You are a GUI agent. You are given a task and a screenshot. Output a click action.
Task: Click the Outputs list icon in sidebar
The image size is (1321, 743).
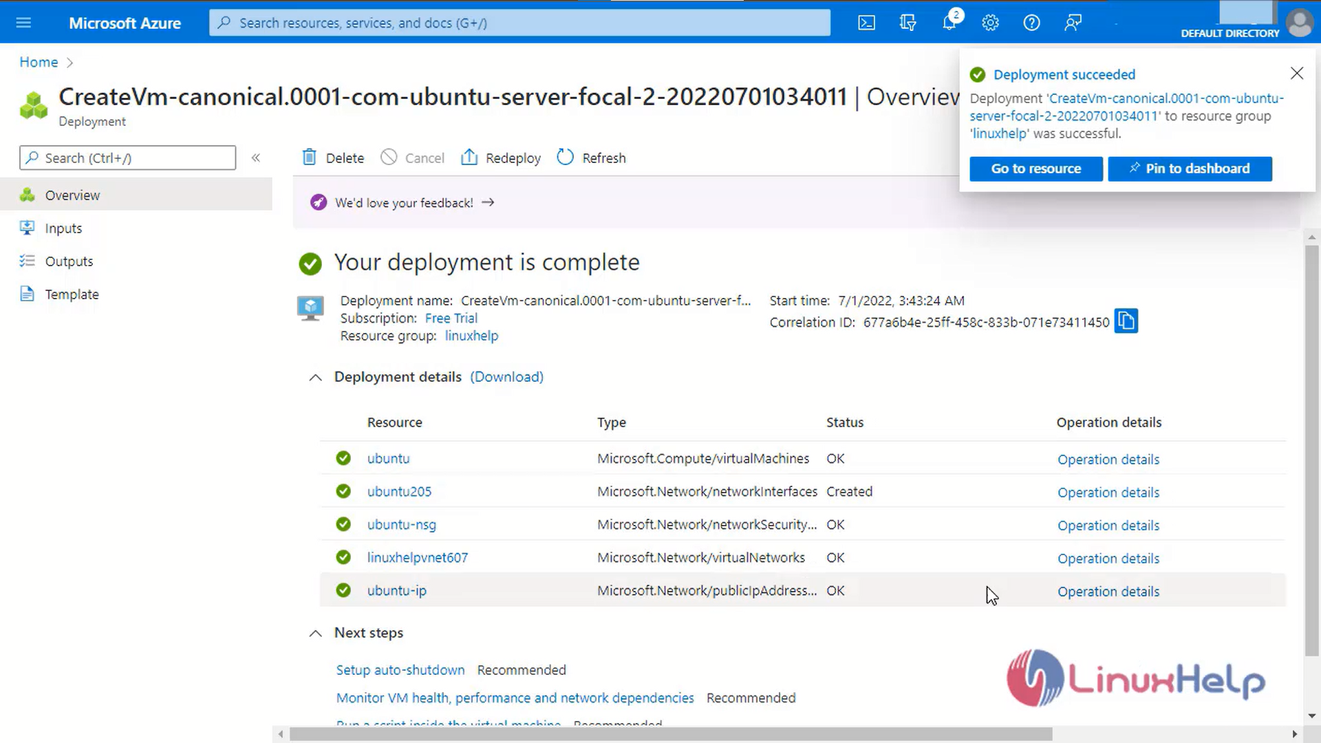(27, 261)
